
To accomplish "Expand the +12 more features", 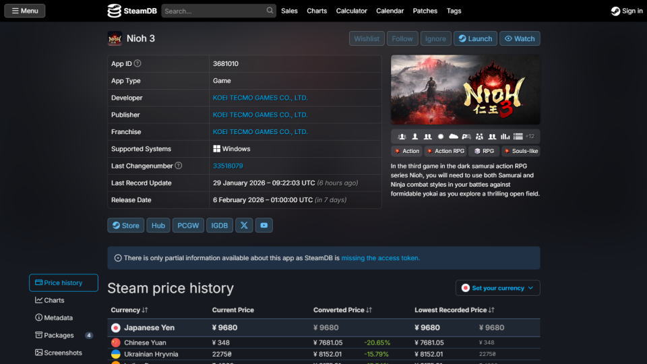I will (x=530, y=137).
